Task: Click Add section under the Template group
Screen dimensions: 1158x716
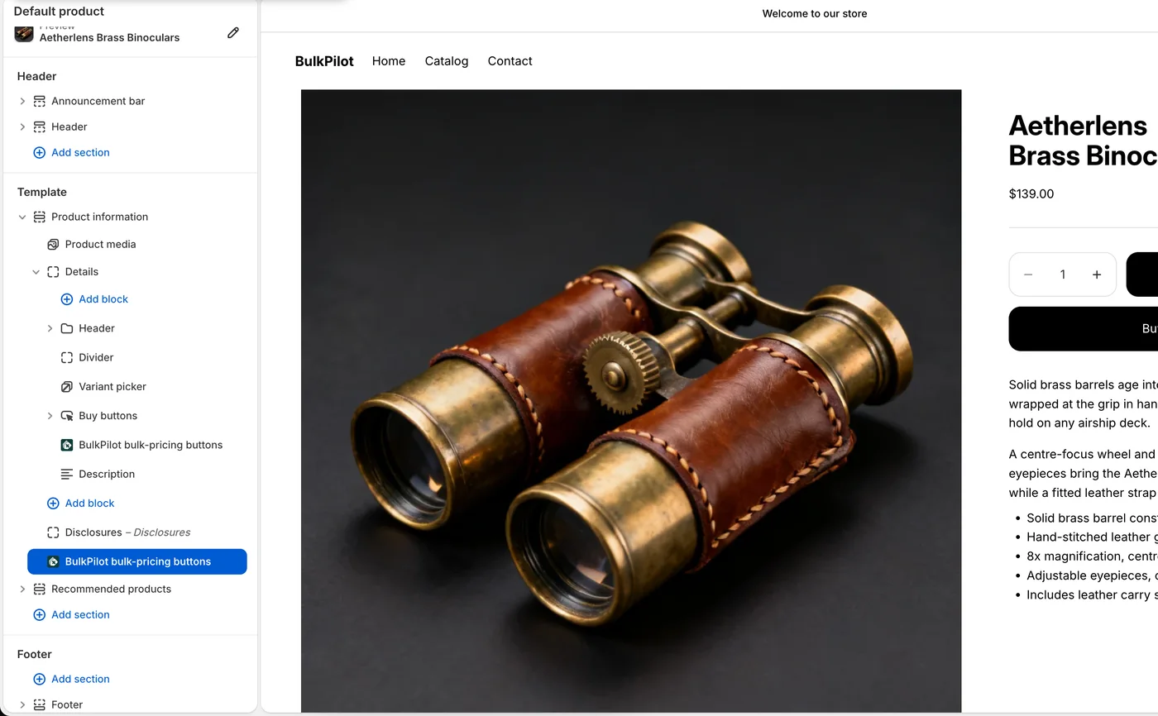Action: (x=80, y=614)
